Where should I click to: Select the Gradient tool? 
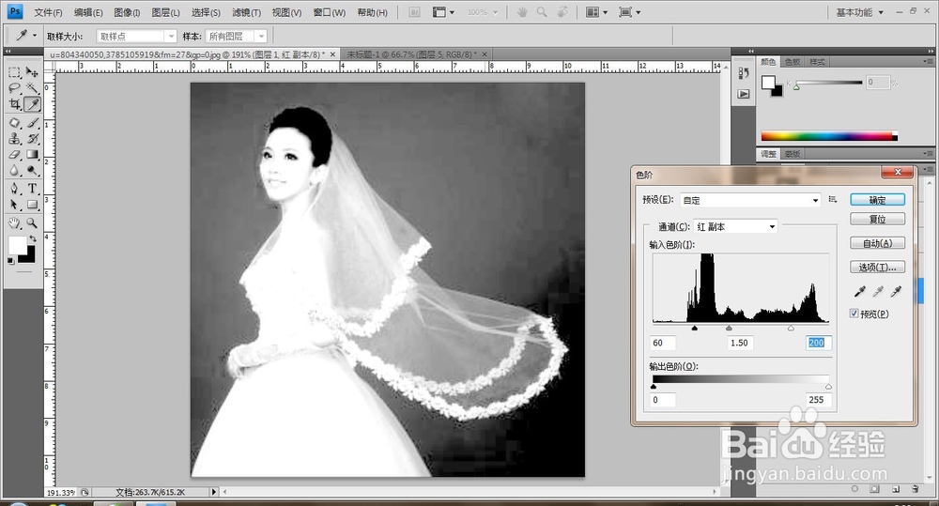pyautogui.click(x=32, y=155)
